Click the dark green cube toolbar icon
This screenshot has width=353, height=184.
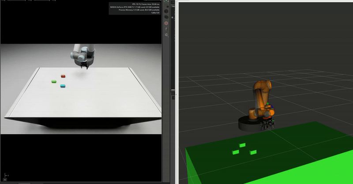(166, 17)
